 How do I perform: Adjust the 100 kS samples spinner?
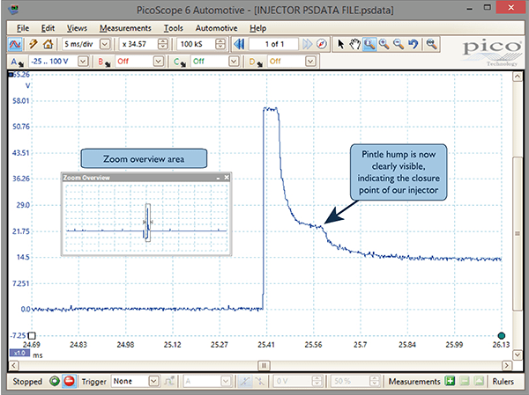tap(220, 44)
